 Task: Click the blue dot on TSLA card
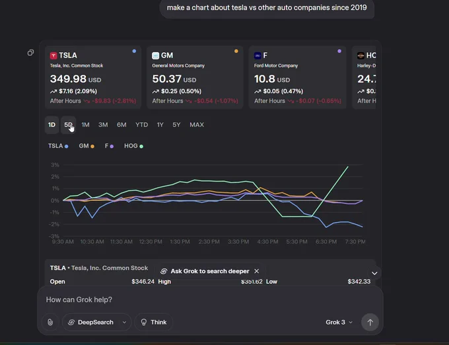pyautogui.click(x=134, y=52)
